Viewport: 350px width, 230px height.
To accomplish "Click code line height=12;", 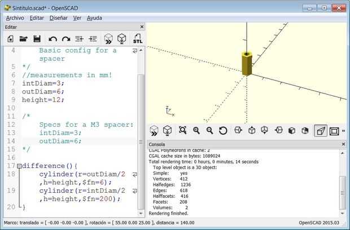I will click(43, 100).
